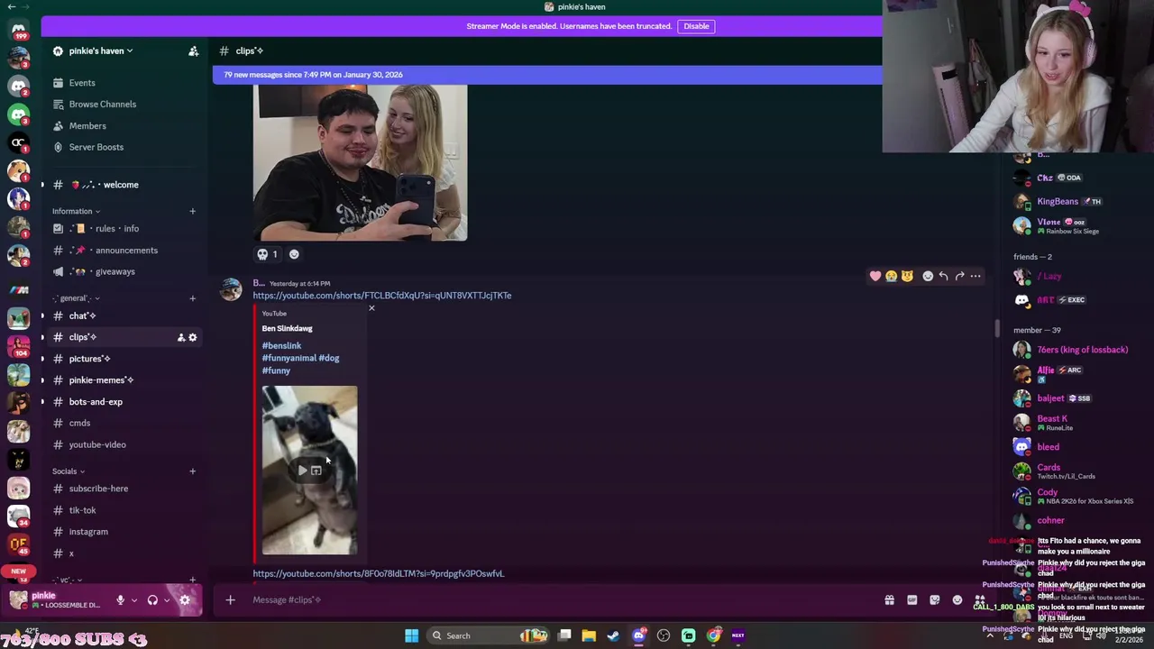Screen dimensions: 1154x649
Task: Open the GIF picker
Action: point(911,600)
